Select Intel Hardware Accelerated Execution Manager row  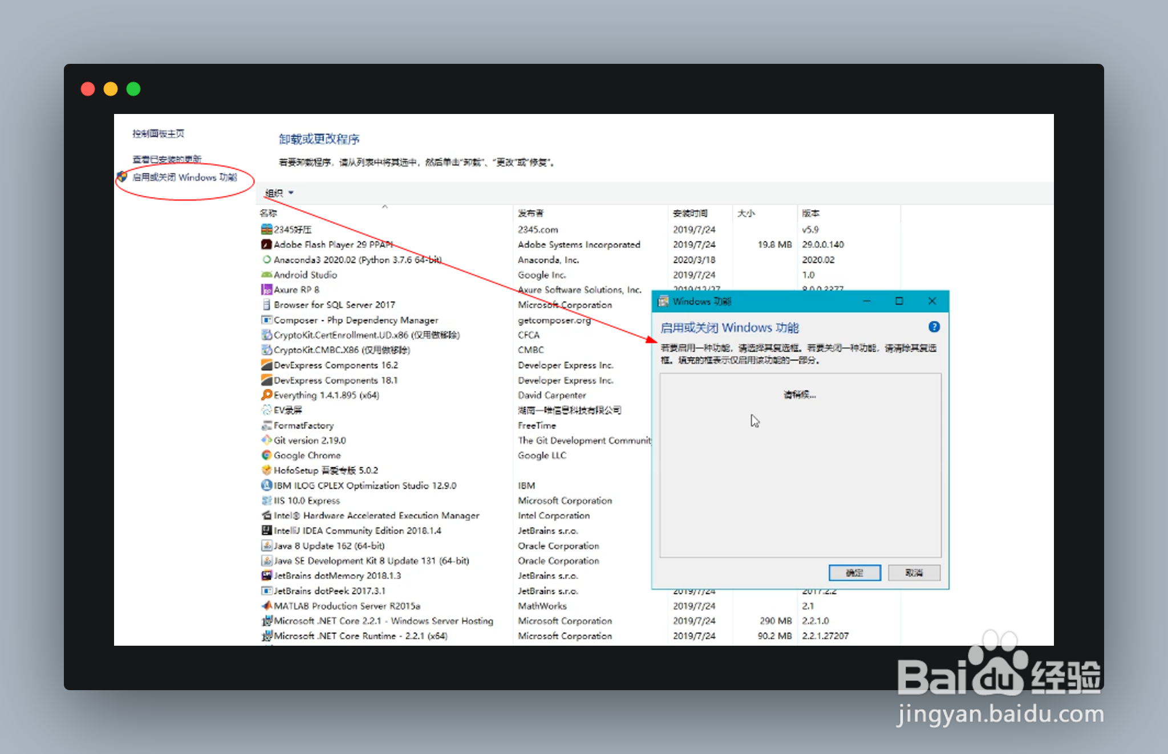coord(370,515)
